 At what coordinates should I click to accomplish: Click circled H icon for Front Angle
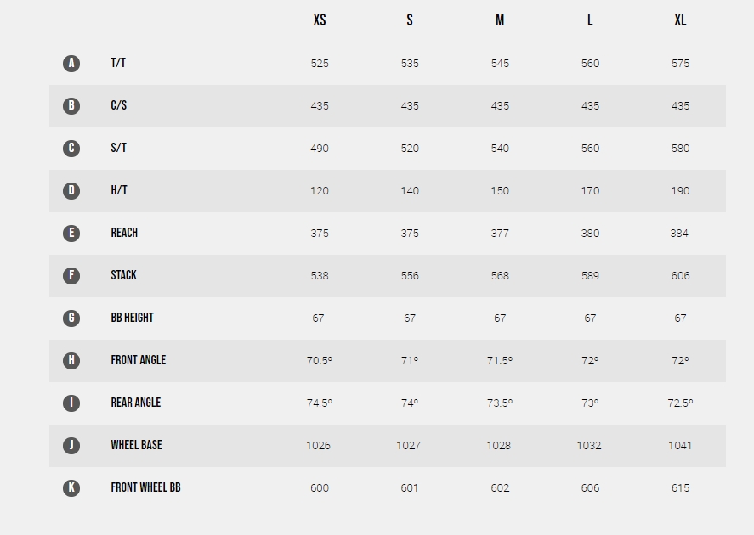click(x=71, y=361)
